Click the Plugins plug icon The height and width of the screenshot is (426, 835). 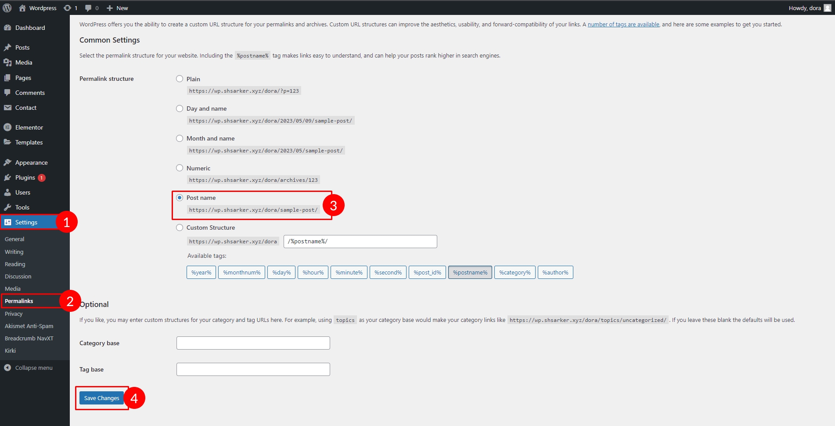click(x=7, y=177)
